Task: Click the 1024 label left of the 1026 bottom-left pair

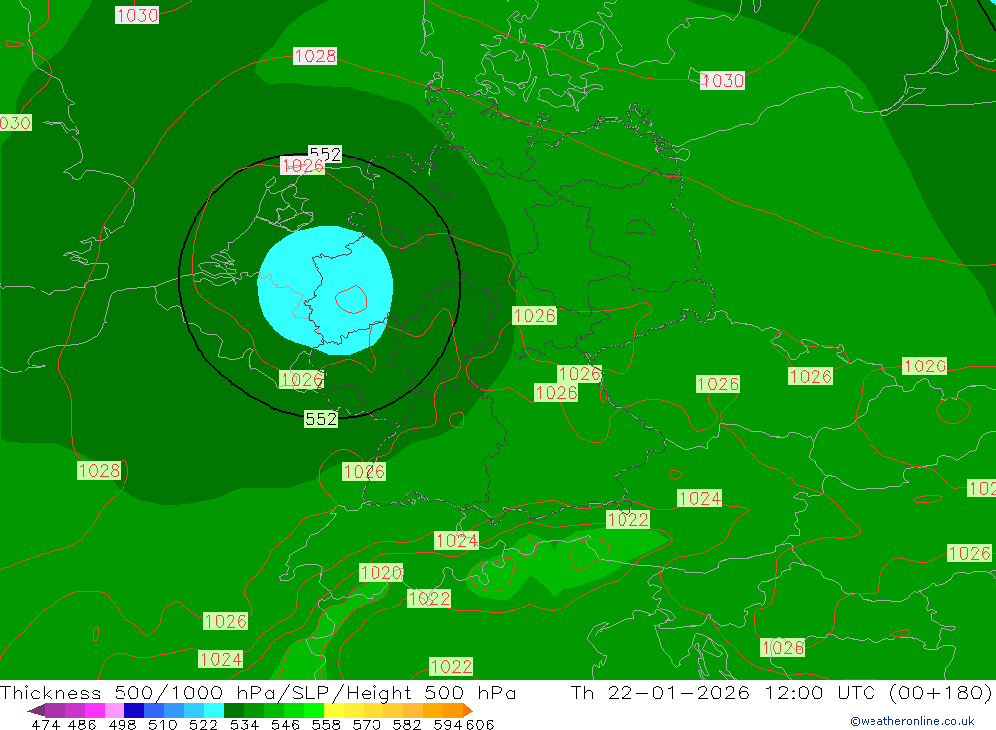Action: (220, 660)
